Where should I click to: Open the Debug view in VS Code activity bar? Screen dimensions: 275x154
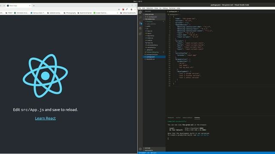pos(141,28)
